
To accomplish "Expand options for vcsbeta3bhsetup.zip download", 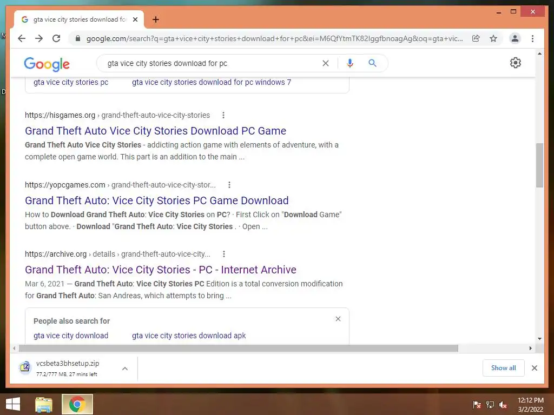I will (125, 369).
